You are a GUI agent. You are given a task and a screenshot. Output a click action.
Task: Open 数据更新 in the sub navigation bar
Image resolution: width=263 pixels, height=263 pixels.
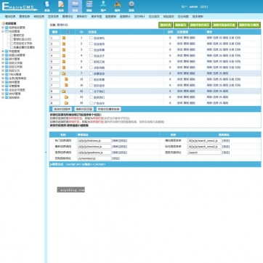[110, 17]
